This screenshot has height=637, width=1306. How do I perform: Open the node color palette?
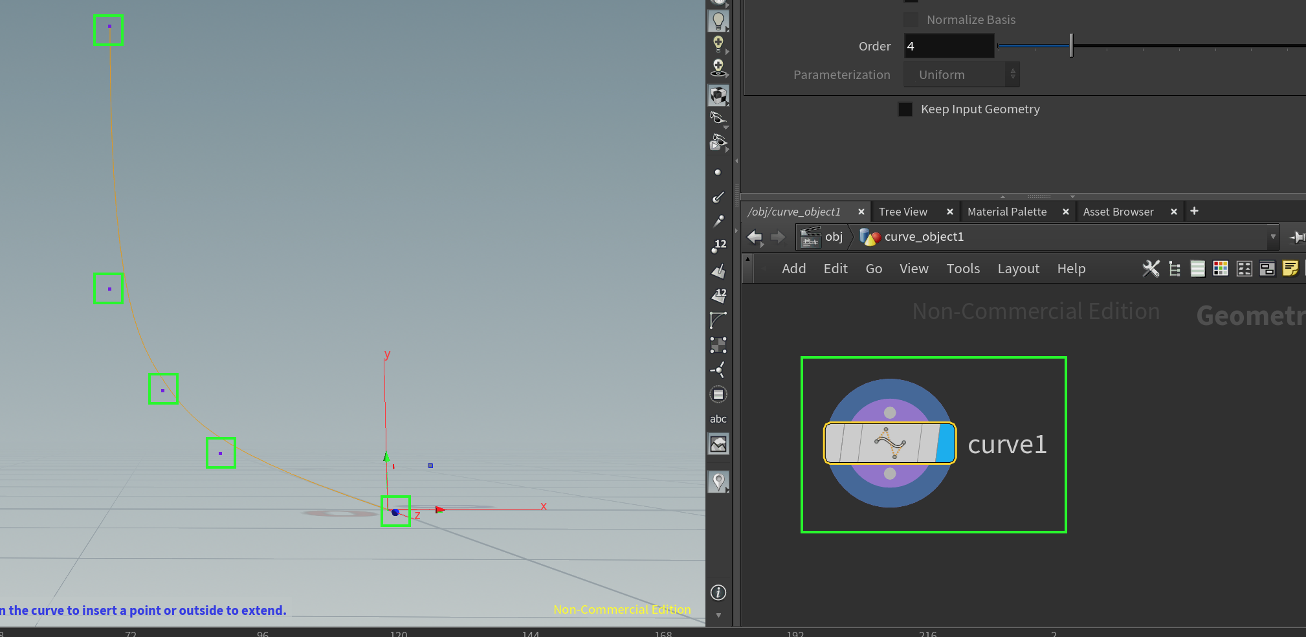pyautogui.click(x=1221, y=268)
